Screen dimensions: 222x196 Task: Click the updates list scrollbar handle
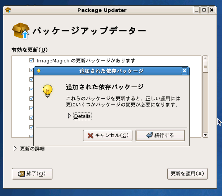[205, 67]
